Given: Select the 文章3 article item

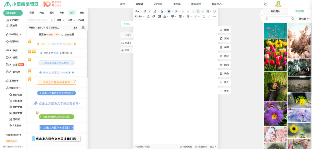Looking at the screenshot, I should point(127,43).
